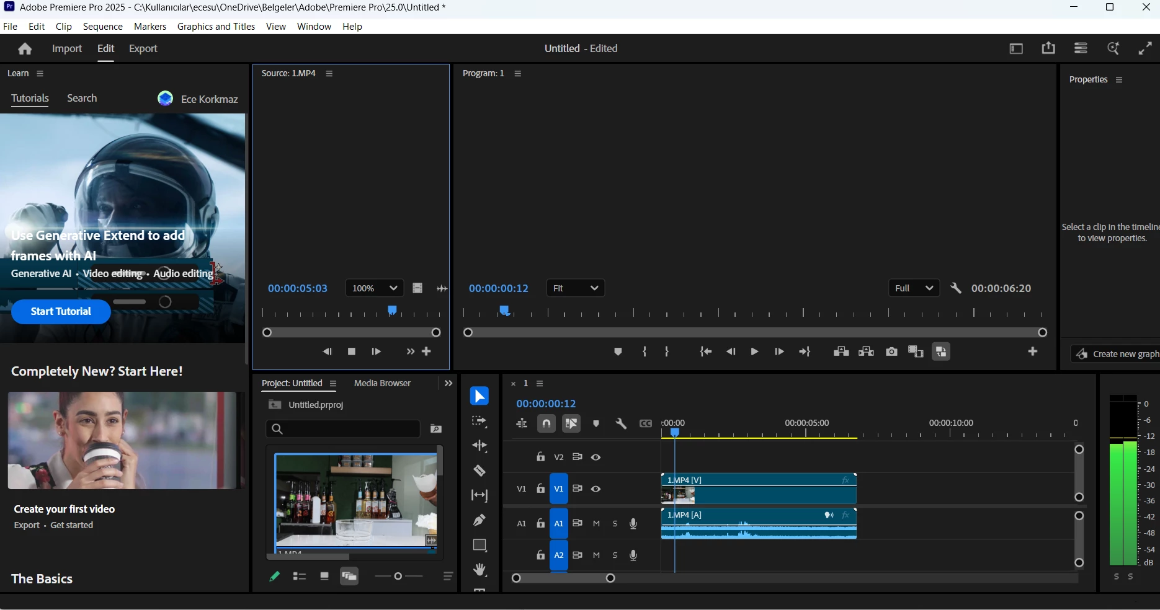1160x610 pixels.
Task: Maximize video output with fullscreen icon
Action: [x=1145, y=48]
